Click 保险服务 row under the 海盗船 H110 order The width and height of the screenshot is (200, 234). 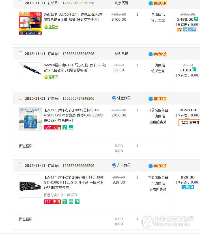pyautogui.click(x=93, y=221)
